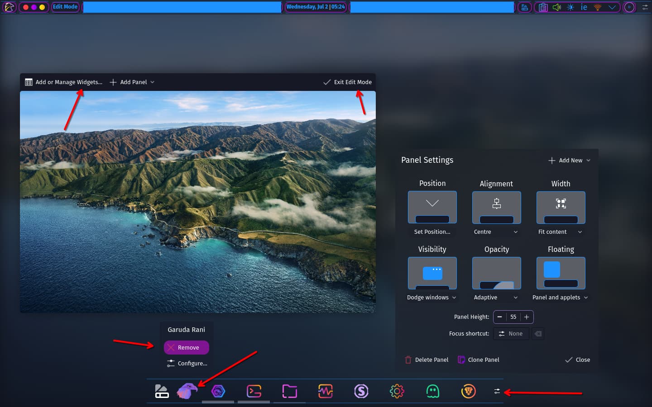Click the Garuda eagle dock icon
Viewport: 652px width, 407px height.
(x=187, y=391)
